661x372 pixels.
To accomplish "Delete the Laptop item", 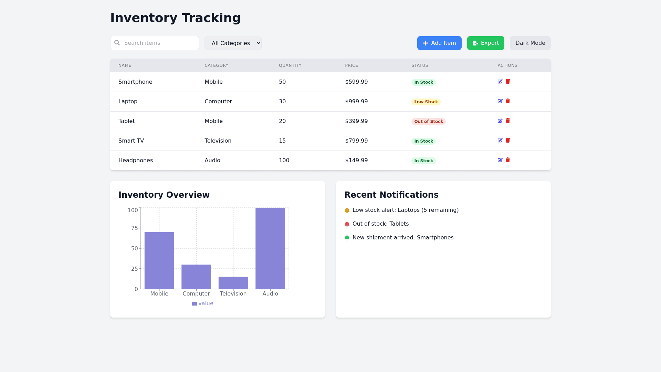I will click(x=508, y=101).
